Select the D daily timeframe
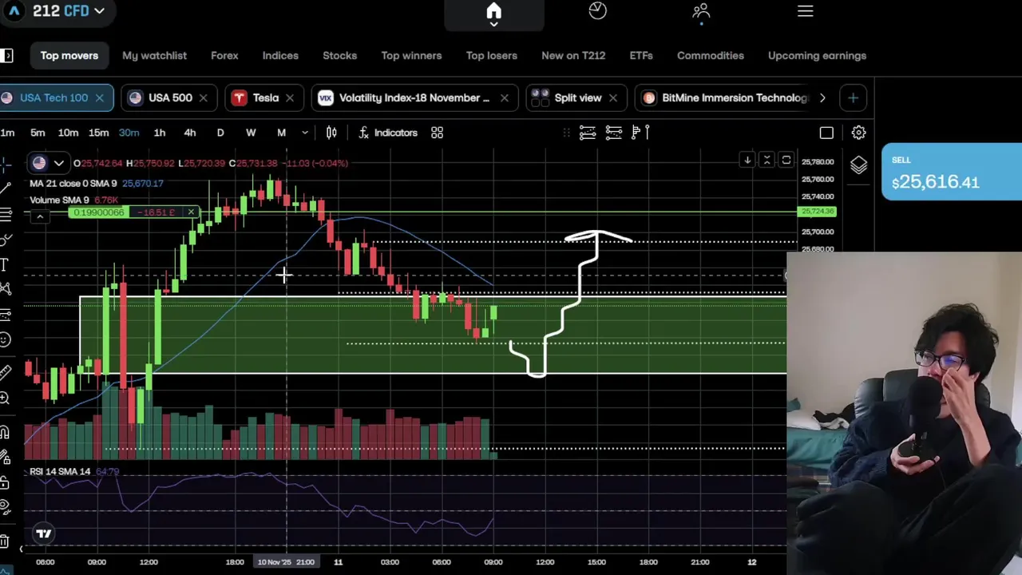1022x575 pixels. 220,133
